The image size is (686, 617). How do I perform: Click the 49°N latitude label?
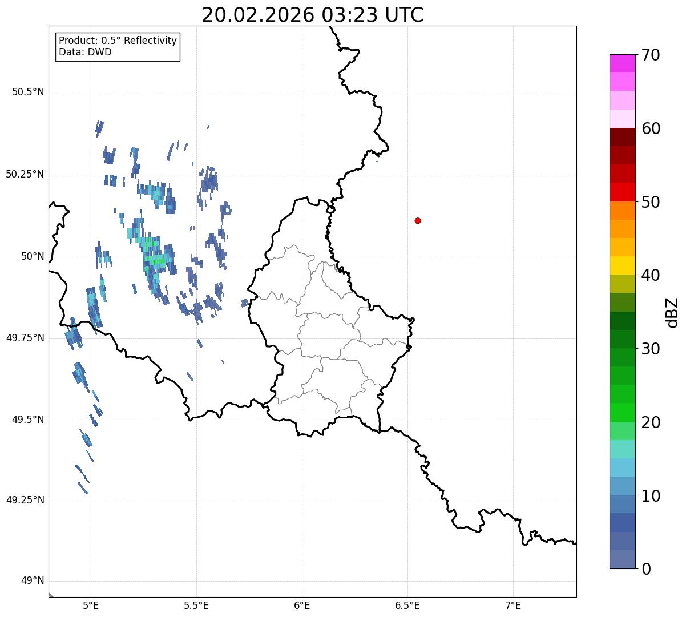tap(33, 581)
